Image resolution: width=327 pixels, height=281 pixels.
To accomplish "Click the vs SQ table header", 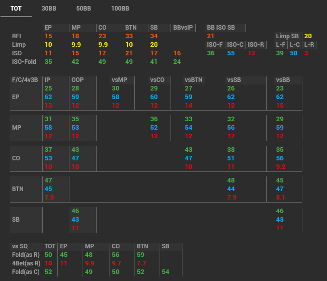I will point(21,246).
